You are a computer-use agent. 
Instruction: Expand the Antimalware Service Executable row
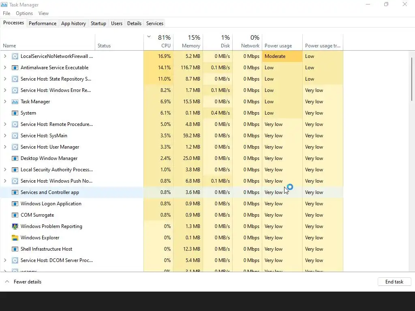pos(5,68)
